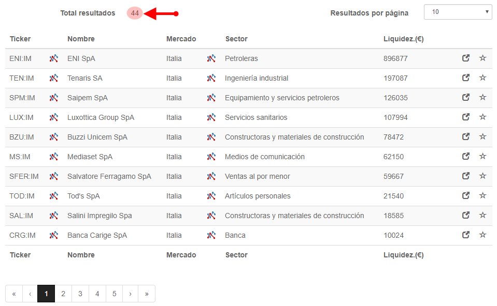Viewport: 497px width, 306px height.
Task: Open external link icon for Mediaset SpA
Action: [x=465, y=156]
